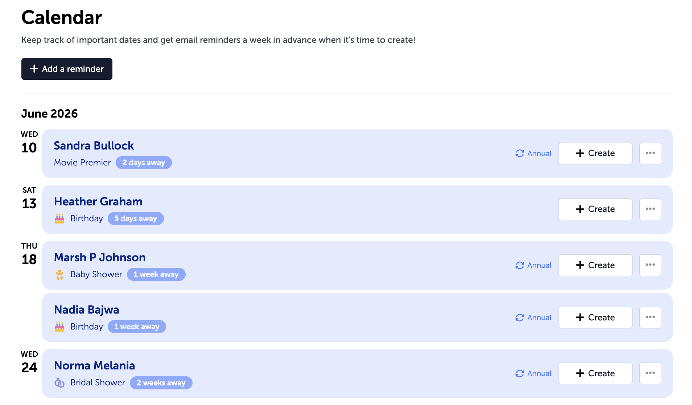This screenshot has width=692, height=405.
Task: Open three-dot menu for Sandra Bullock
Action: click(x=650, y=153)
